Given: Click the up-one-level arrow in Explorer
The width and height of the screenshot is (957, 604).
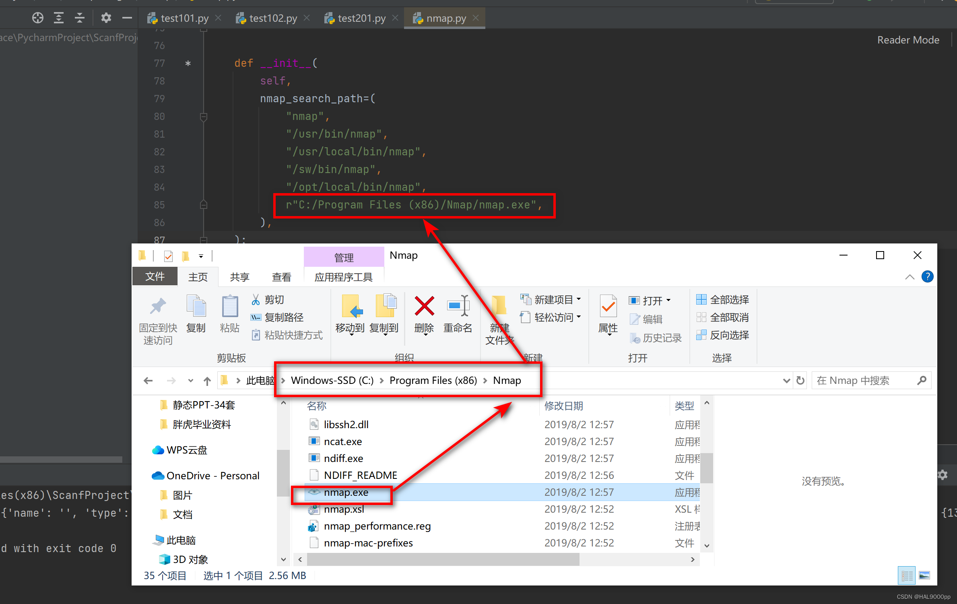Looking at the screenshot, I should click(x=207, y=381).
